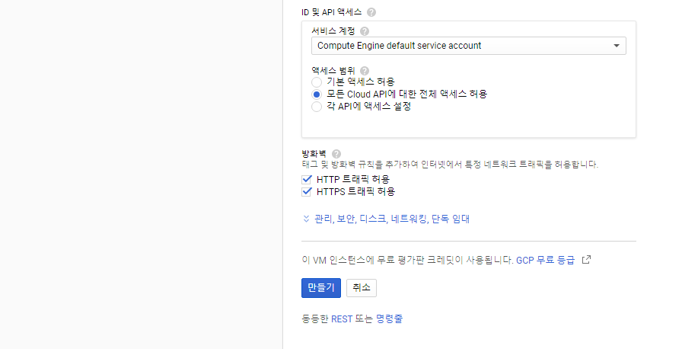Click the 명령줄 link
Viewport: 682px width, 349px height.
point(389,319)
